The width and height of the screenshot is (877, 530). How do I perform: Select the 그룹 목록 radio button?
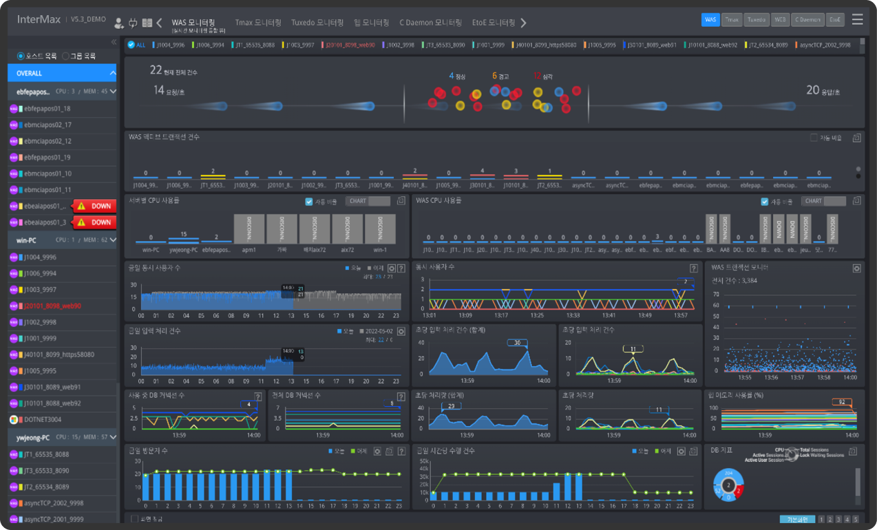click(66, 56)
